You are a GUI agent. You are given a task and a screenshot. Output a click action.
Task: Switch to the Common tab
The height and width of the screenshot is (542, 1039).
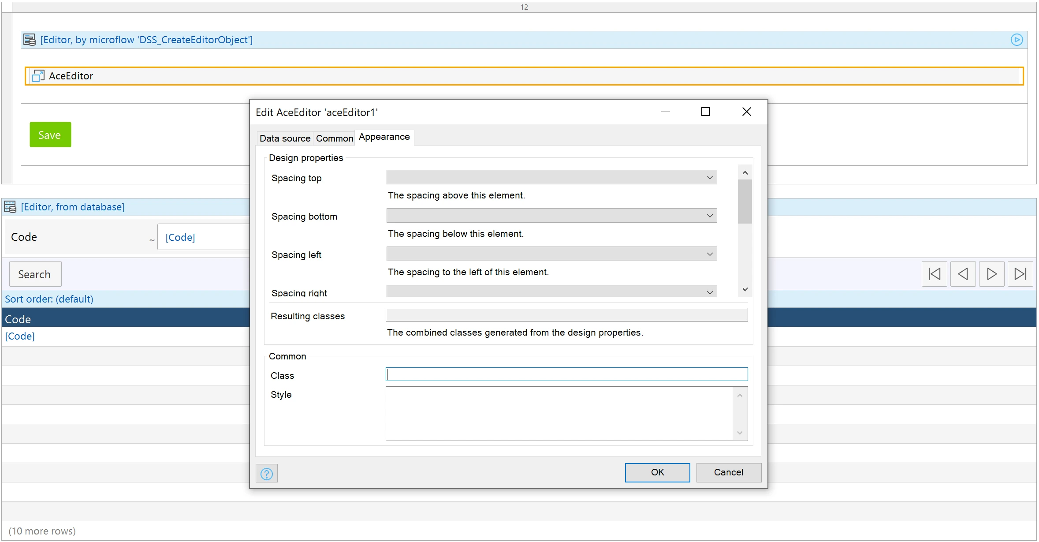(x=334, y=138)
